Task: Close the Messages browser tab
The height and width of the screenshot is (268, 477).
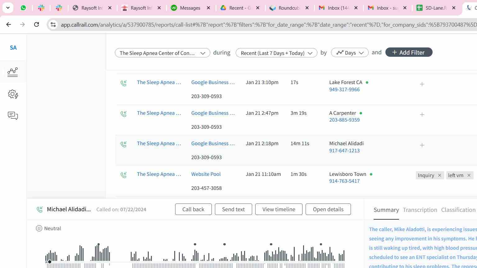Action: point(209,8)
